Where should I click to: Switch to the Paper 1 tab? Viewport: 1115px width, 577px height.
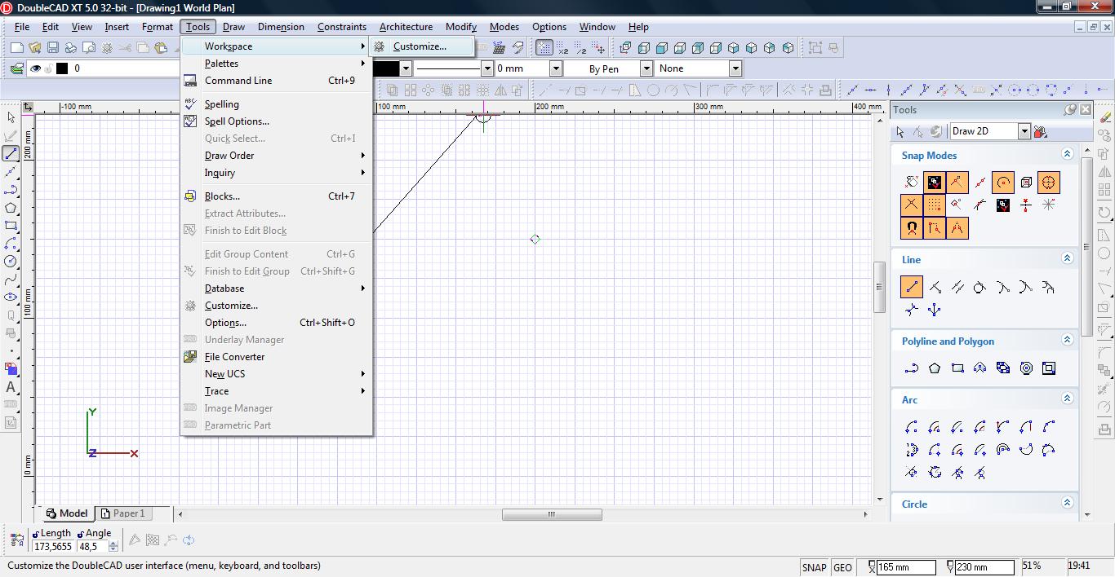pos(122,513)
